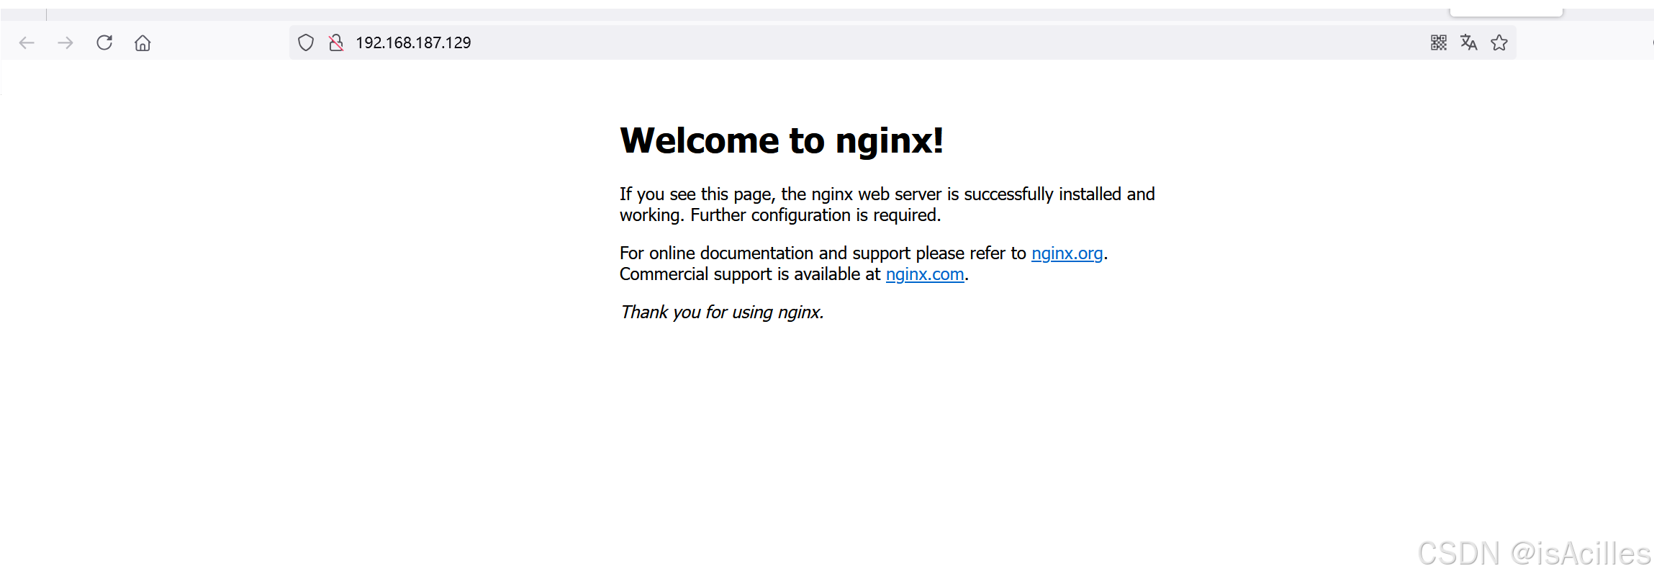
Task: Go forward to the next page
Action: [x=65, y=43]
